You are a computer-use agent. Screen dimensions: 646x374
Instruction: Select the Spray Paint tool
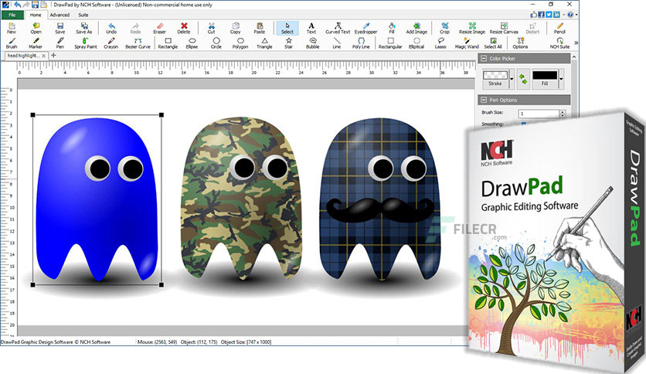pyautogui.click(x=86, y=43)
